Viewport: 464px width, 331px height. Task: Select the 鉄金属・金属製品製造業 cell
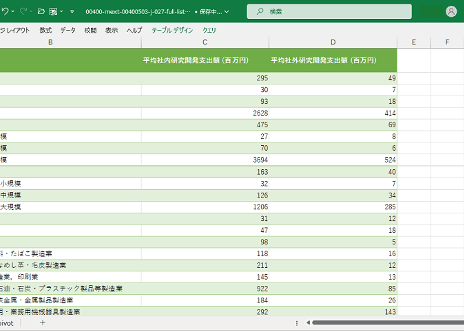point(70,300)
